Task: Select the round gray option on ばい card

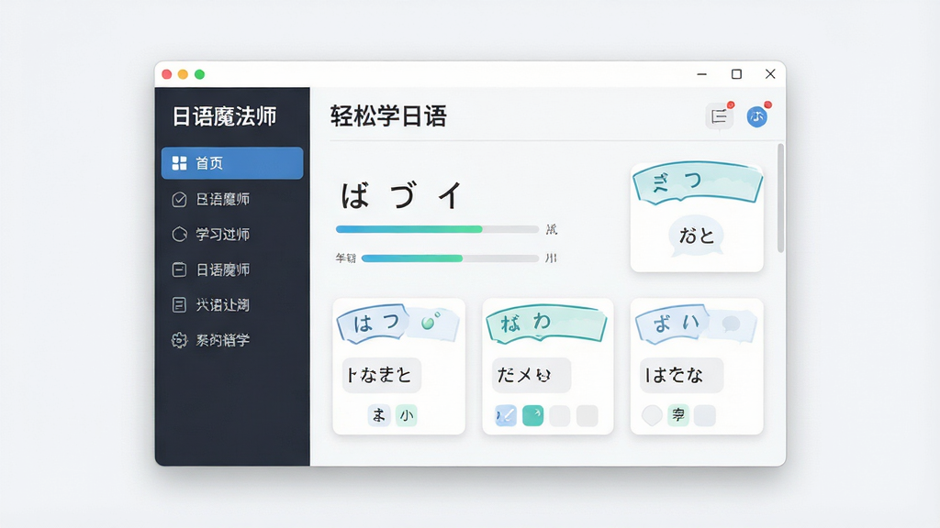Action: click(x=653, y=415)
